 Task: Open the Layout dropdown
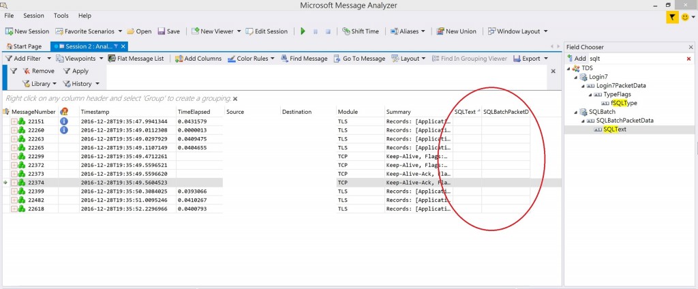coord(409,59)
